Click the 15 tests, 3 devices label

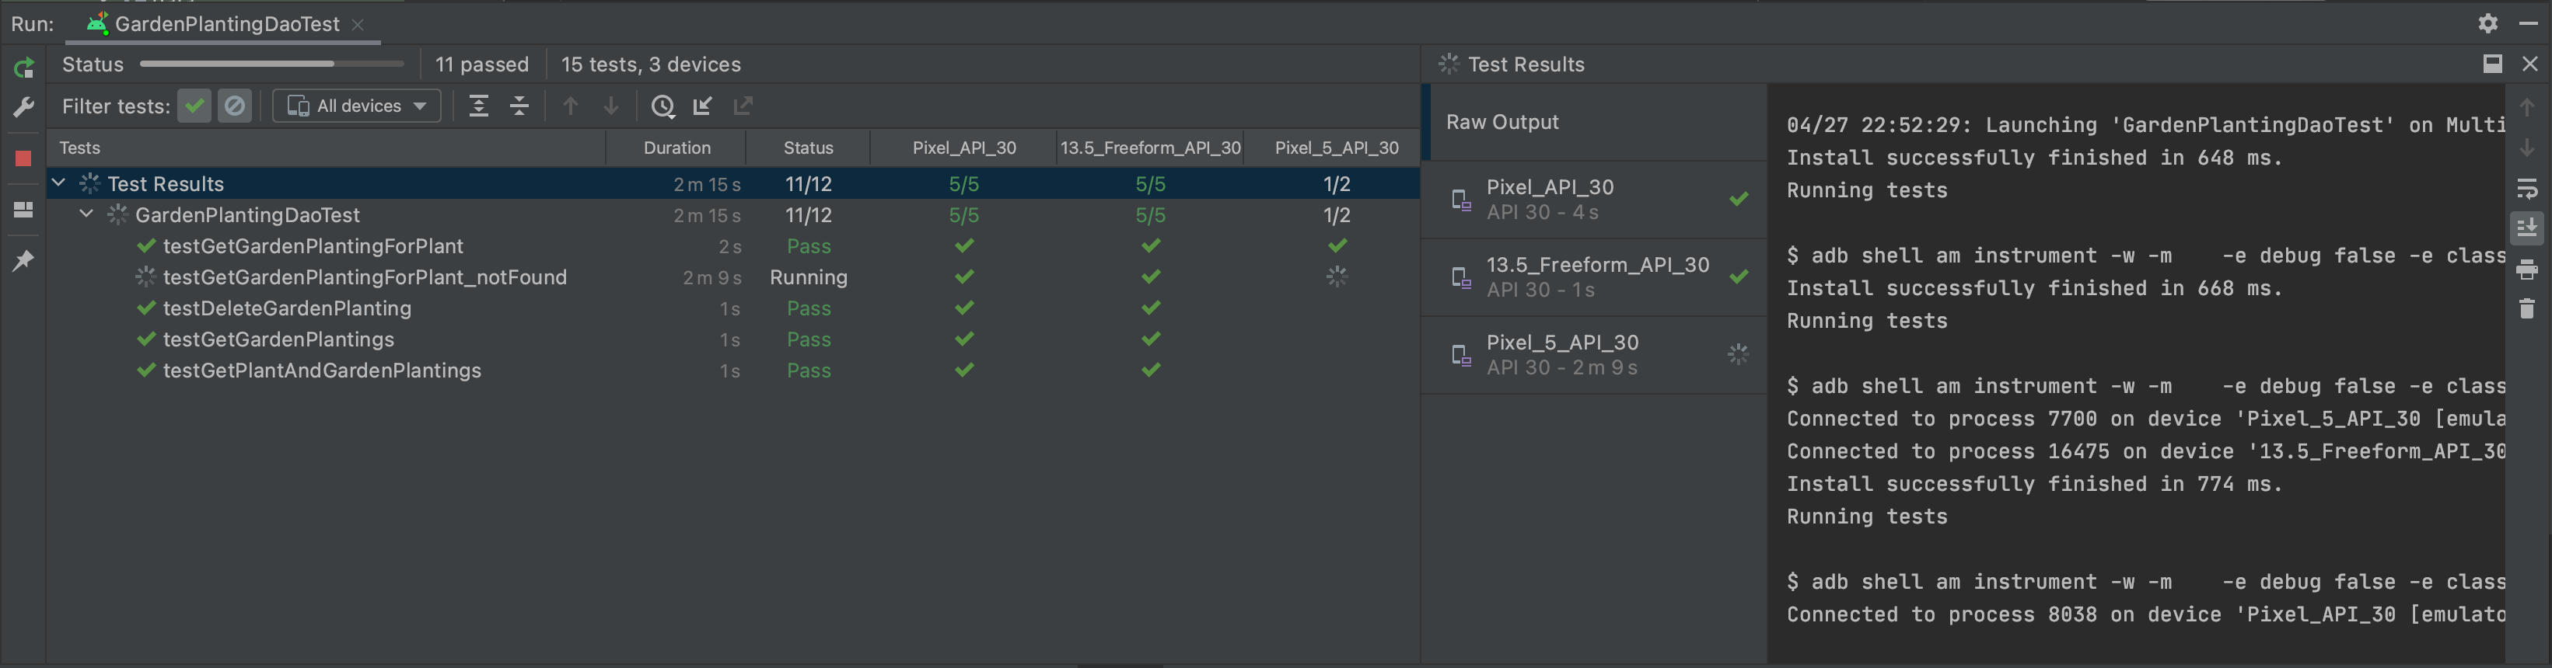pos(651,64)
